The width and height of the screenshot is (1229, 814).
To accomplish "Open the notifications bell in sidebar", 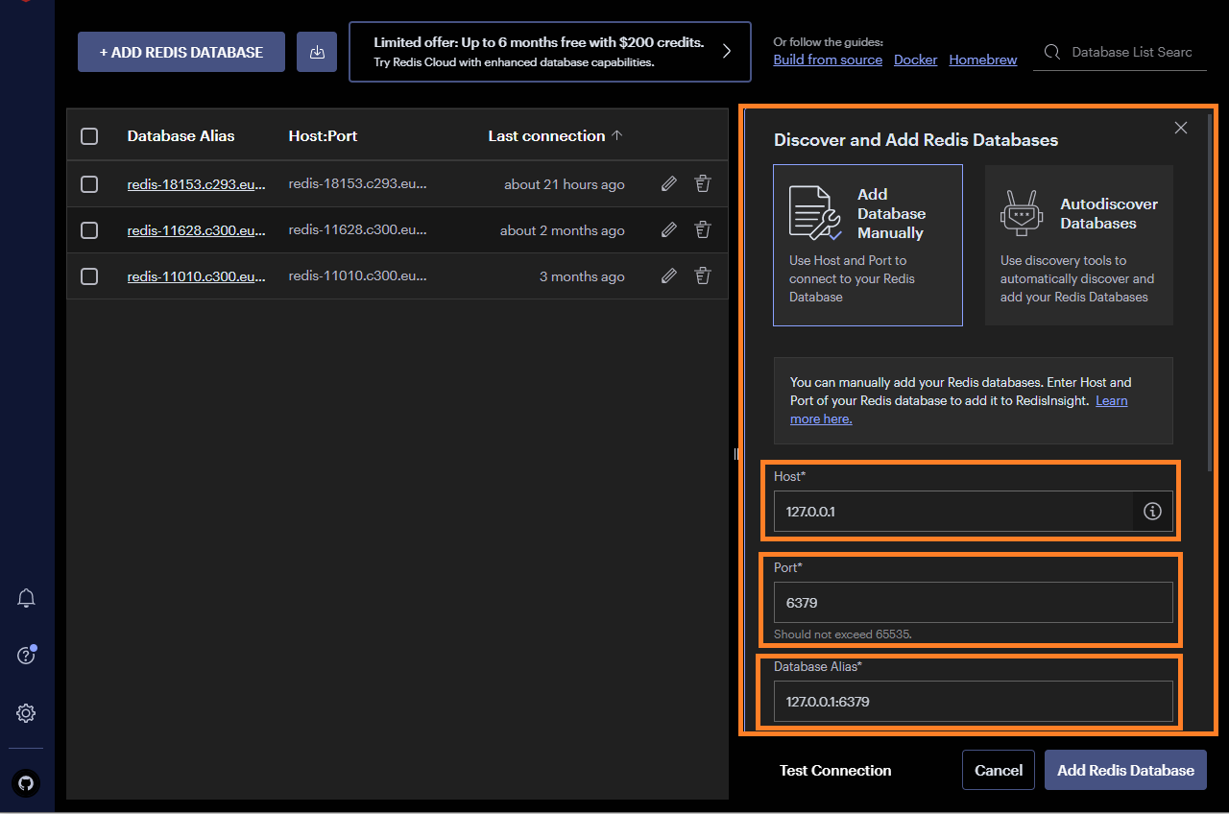I will tap(27, 598).
